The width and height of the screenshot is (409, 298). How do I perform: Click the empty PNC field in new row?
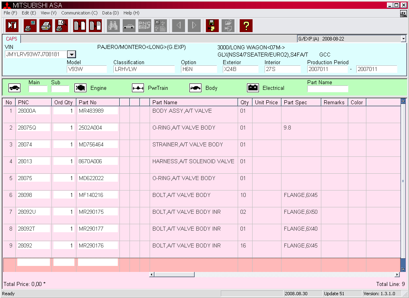tap(33, 262)
